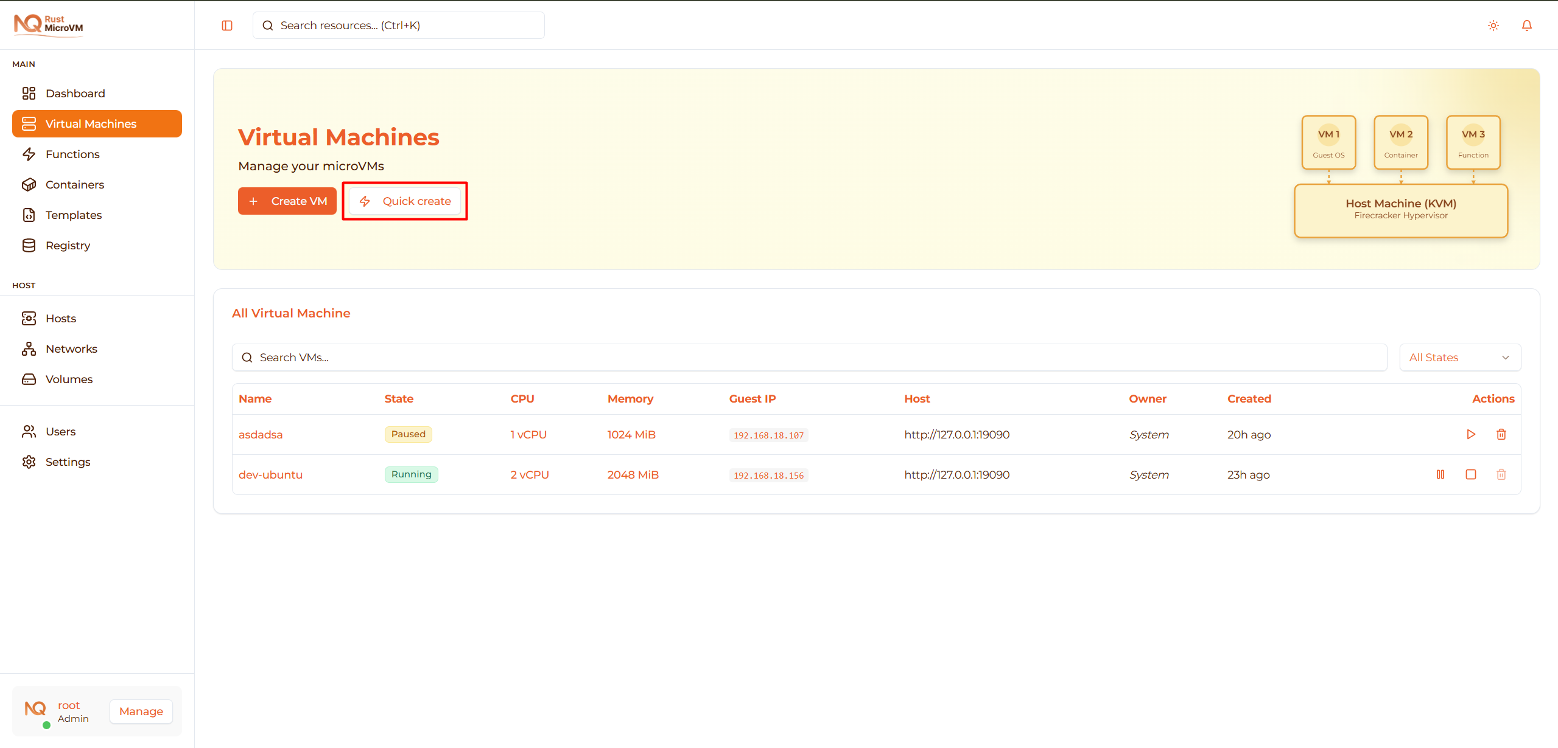The width and height of the screenshot is (1558, 748).
Task: Resume the paused asdadsa VM
Action: point(1470,434)
